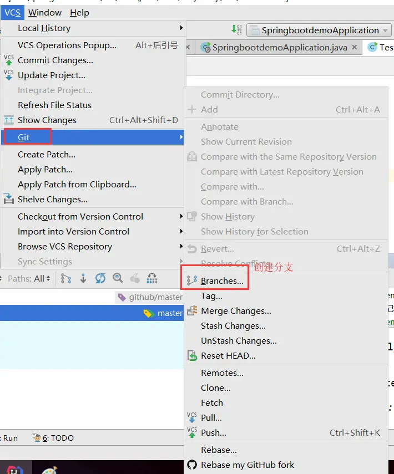Choose Push in Git submenu
394x474 pixels.
click(286, 433)
